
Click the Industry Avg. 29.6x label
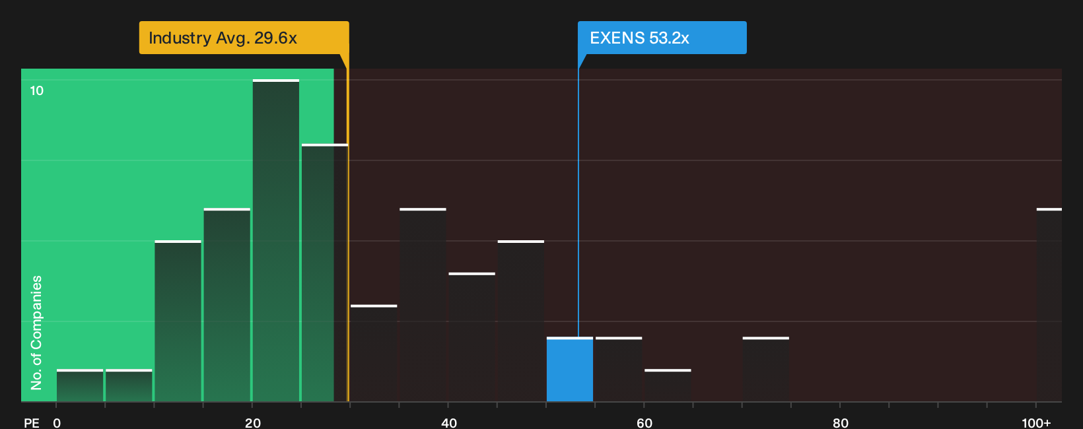244,38
